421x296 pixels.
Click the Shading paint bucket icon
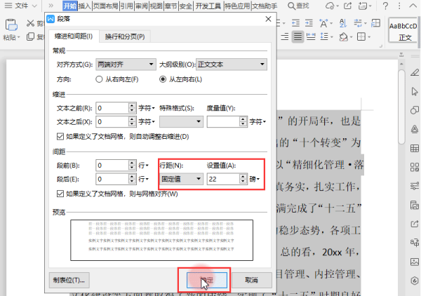[343, 36]
